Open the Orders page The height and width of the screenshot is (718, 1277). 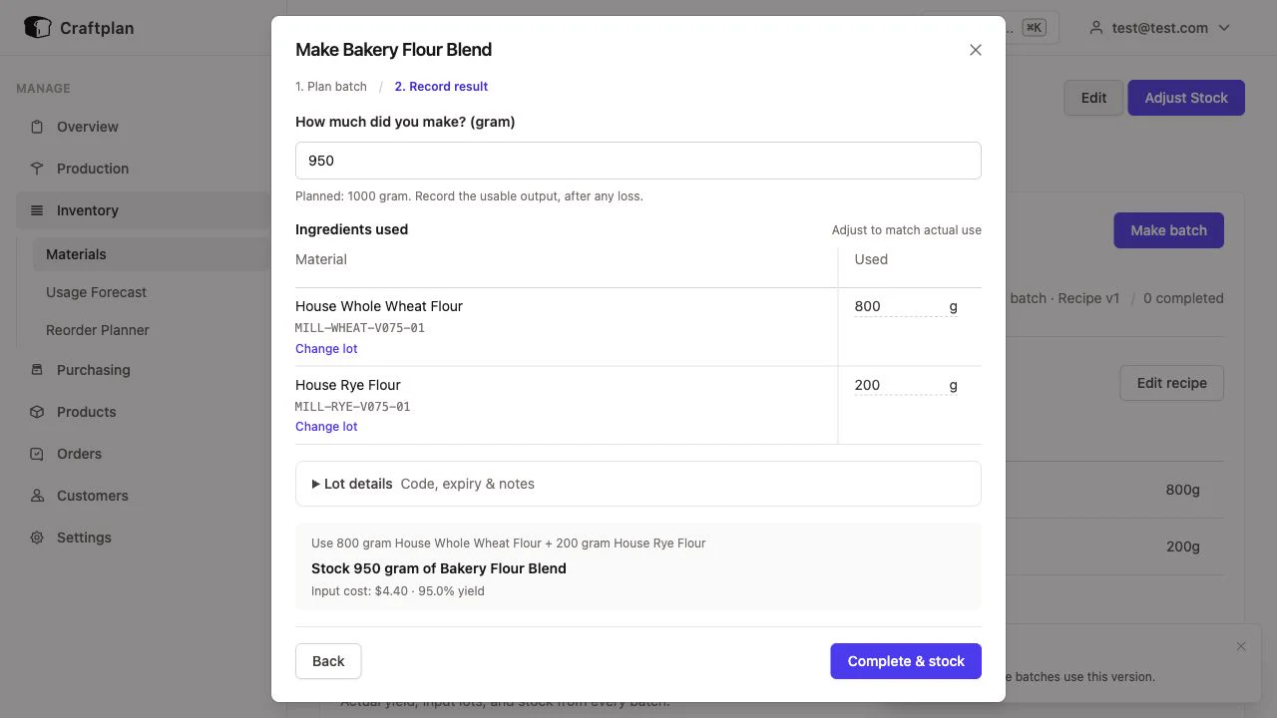click(x=79, y=454)
